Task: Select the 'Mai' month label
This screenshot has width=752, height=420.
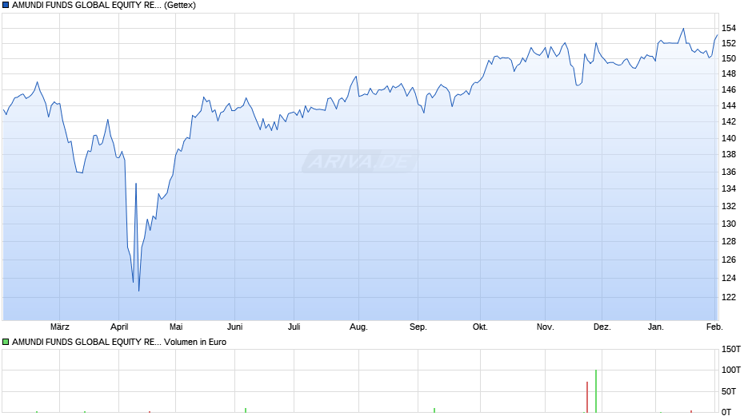Action: (176, 327)
